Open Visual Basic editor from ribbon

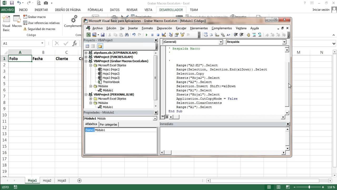[6, 23]
